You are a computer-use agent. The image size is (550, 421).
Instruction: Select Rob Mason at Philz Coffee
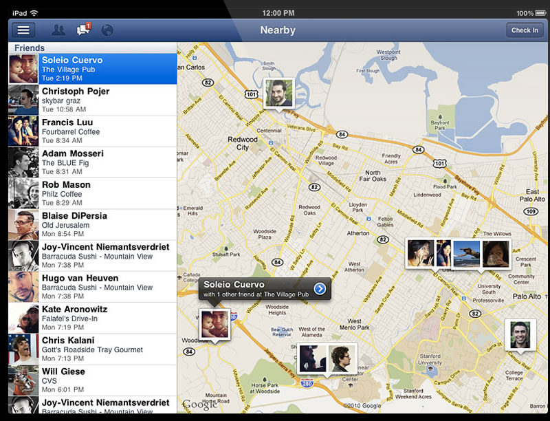(93, 194)
